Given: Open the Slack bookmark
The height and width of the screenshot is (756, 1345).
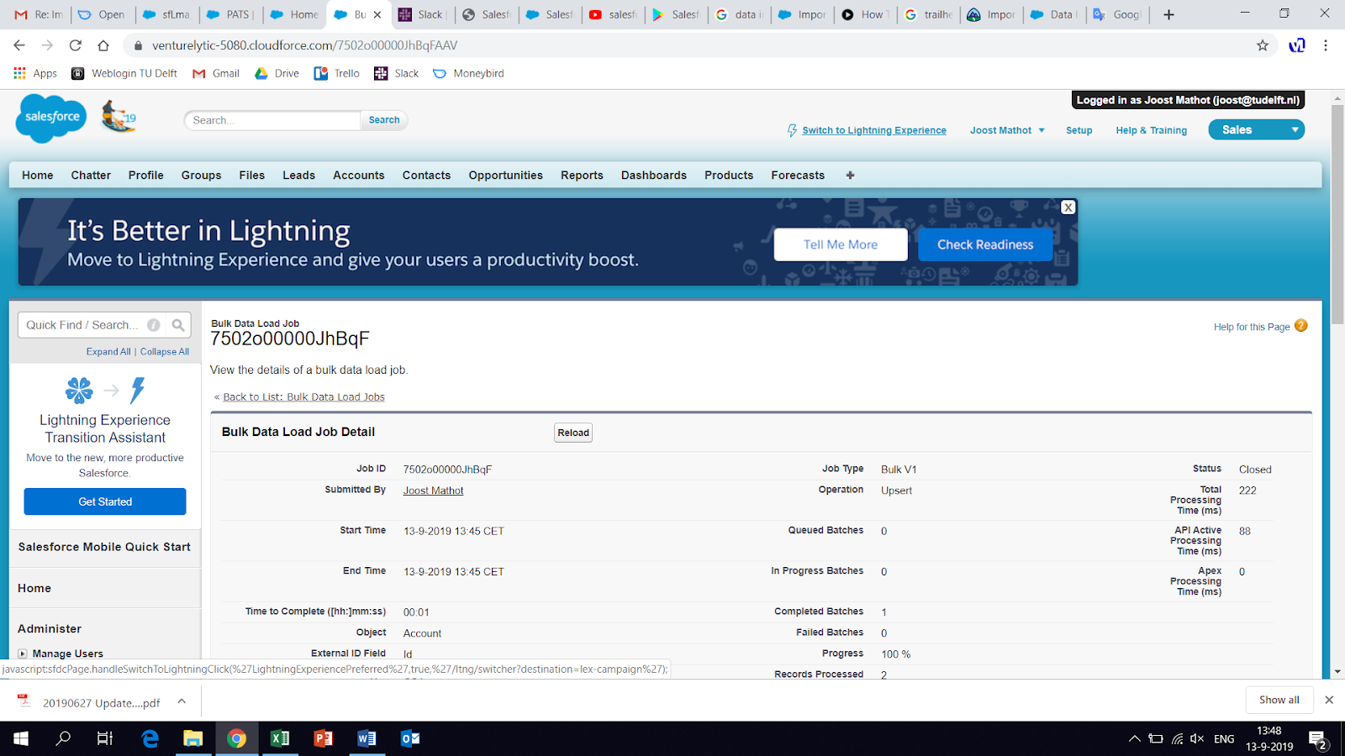Looking at the screenshot, I should pyautogui.click(x=396, y=74).
